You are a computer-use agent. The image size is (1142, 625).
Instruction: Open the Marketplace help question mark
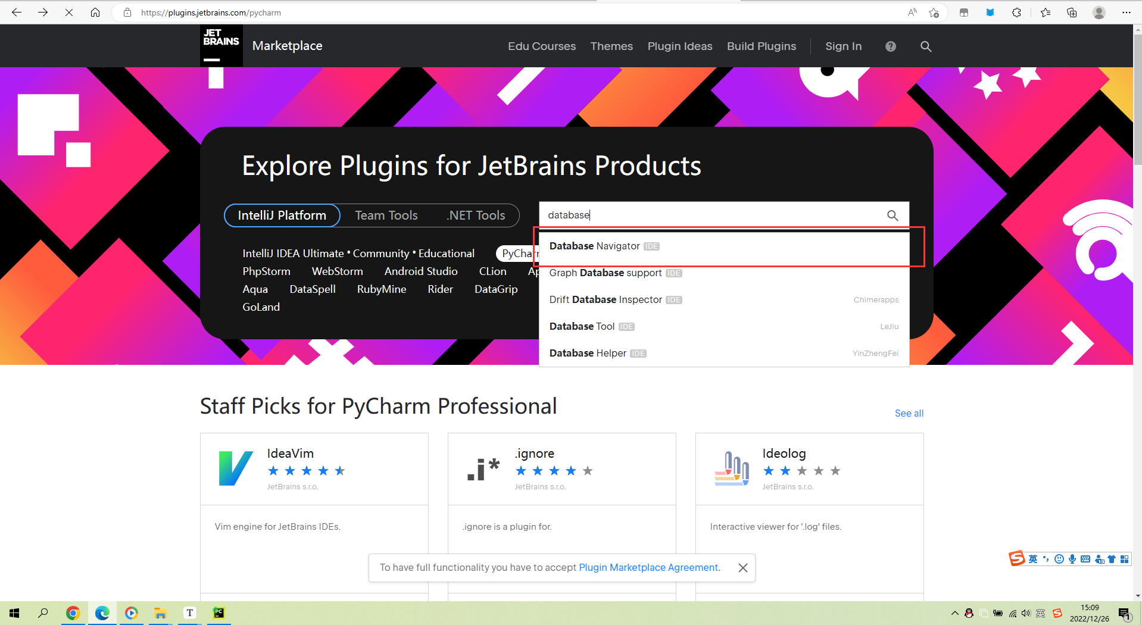coord(891,46)
